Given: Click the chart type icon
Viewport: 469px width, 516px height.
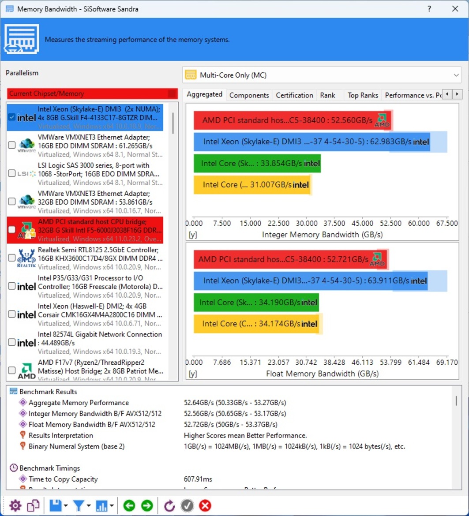Looking at the screenshot, I should pos(102,505).
